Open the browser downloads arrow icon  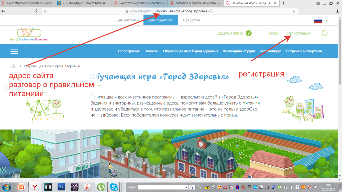tap(337, 11)
